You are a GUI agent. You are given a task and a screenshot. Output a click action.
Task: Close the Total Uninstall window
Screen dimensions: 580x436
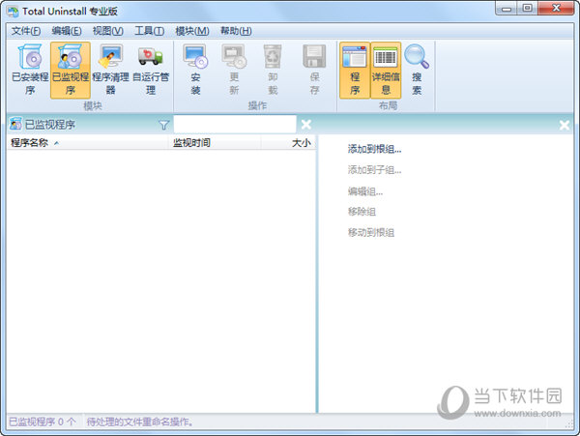point(556,9)
